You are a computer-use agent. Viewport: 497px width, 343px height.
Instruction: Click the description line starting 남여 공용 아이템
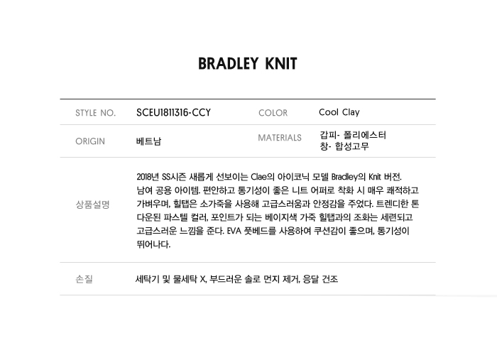coord(277,190)
